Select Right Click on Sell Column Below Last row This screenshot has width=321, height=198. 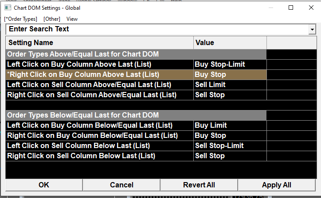(100, 156)
